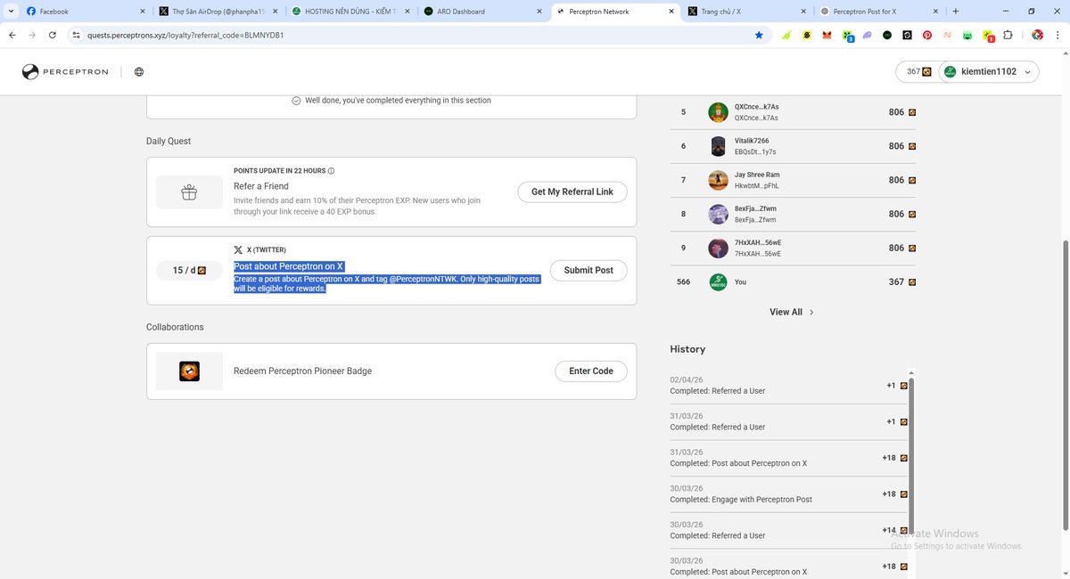Viewport: 1070px width, 579px height.
Task: Open the dark green circle extension
Action: pyautogui.click(x=887, y=36)
